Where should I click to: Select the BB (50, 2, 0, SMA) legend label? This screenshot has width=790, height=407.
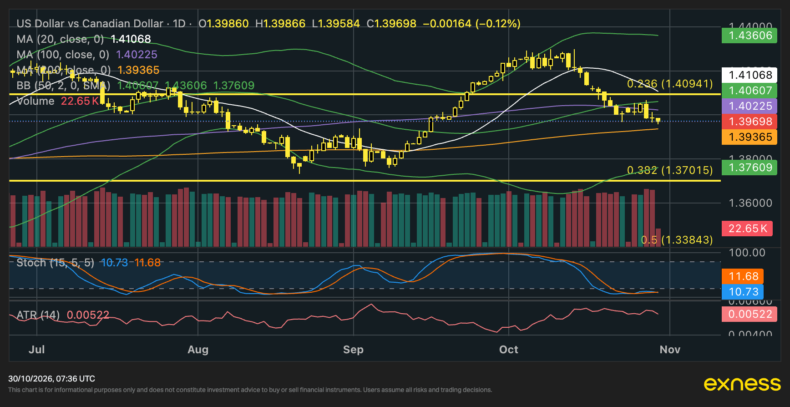(x=63, y=86)
